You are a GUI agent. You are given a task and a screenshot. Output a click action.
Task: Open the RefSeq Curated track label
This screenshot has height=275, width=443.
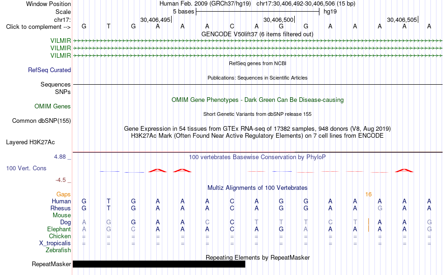49,70
